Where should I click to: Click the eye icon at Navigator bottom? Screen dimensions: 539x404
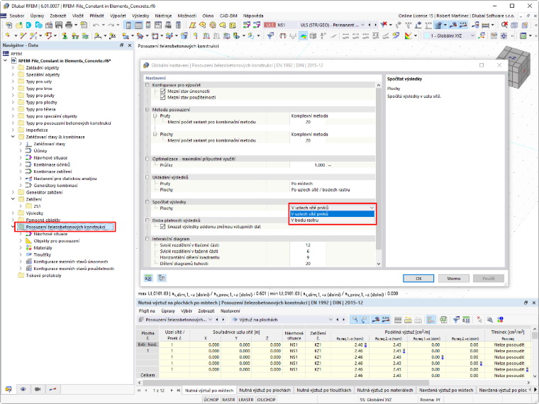(x=23, y=389)
